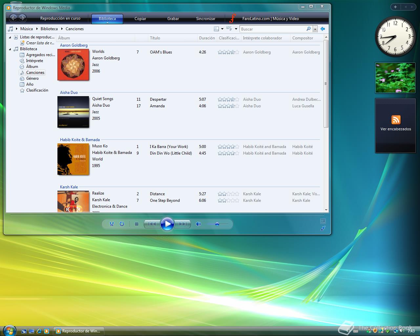
Task: Click the Quiet Songs album cover thumbnail
Action: pos(73,112)
